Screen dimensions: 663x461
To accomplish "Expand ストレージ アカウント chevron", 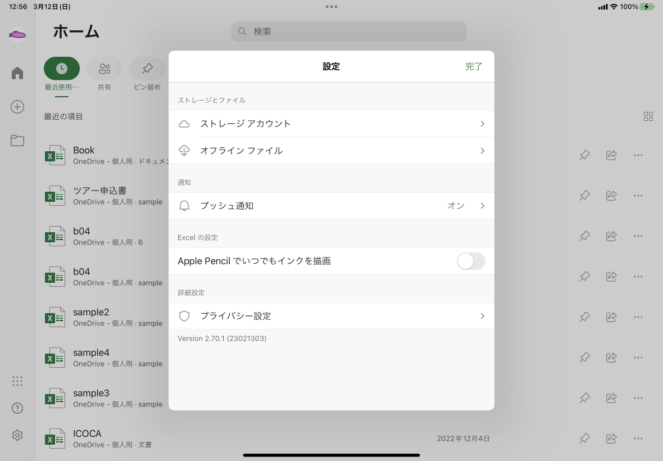I will 482,124.
